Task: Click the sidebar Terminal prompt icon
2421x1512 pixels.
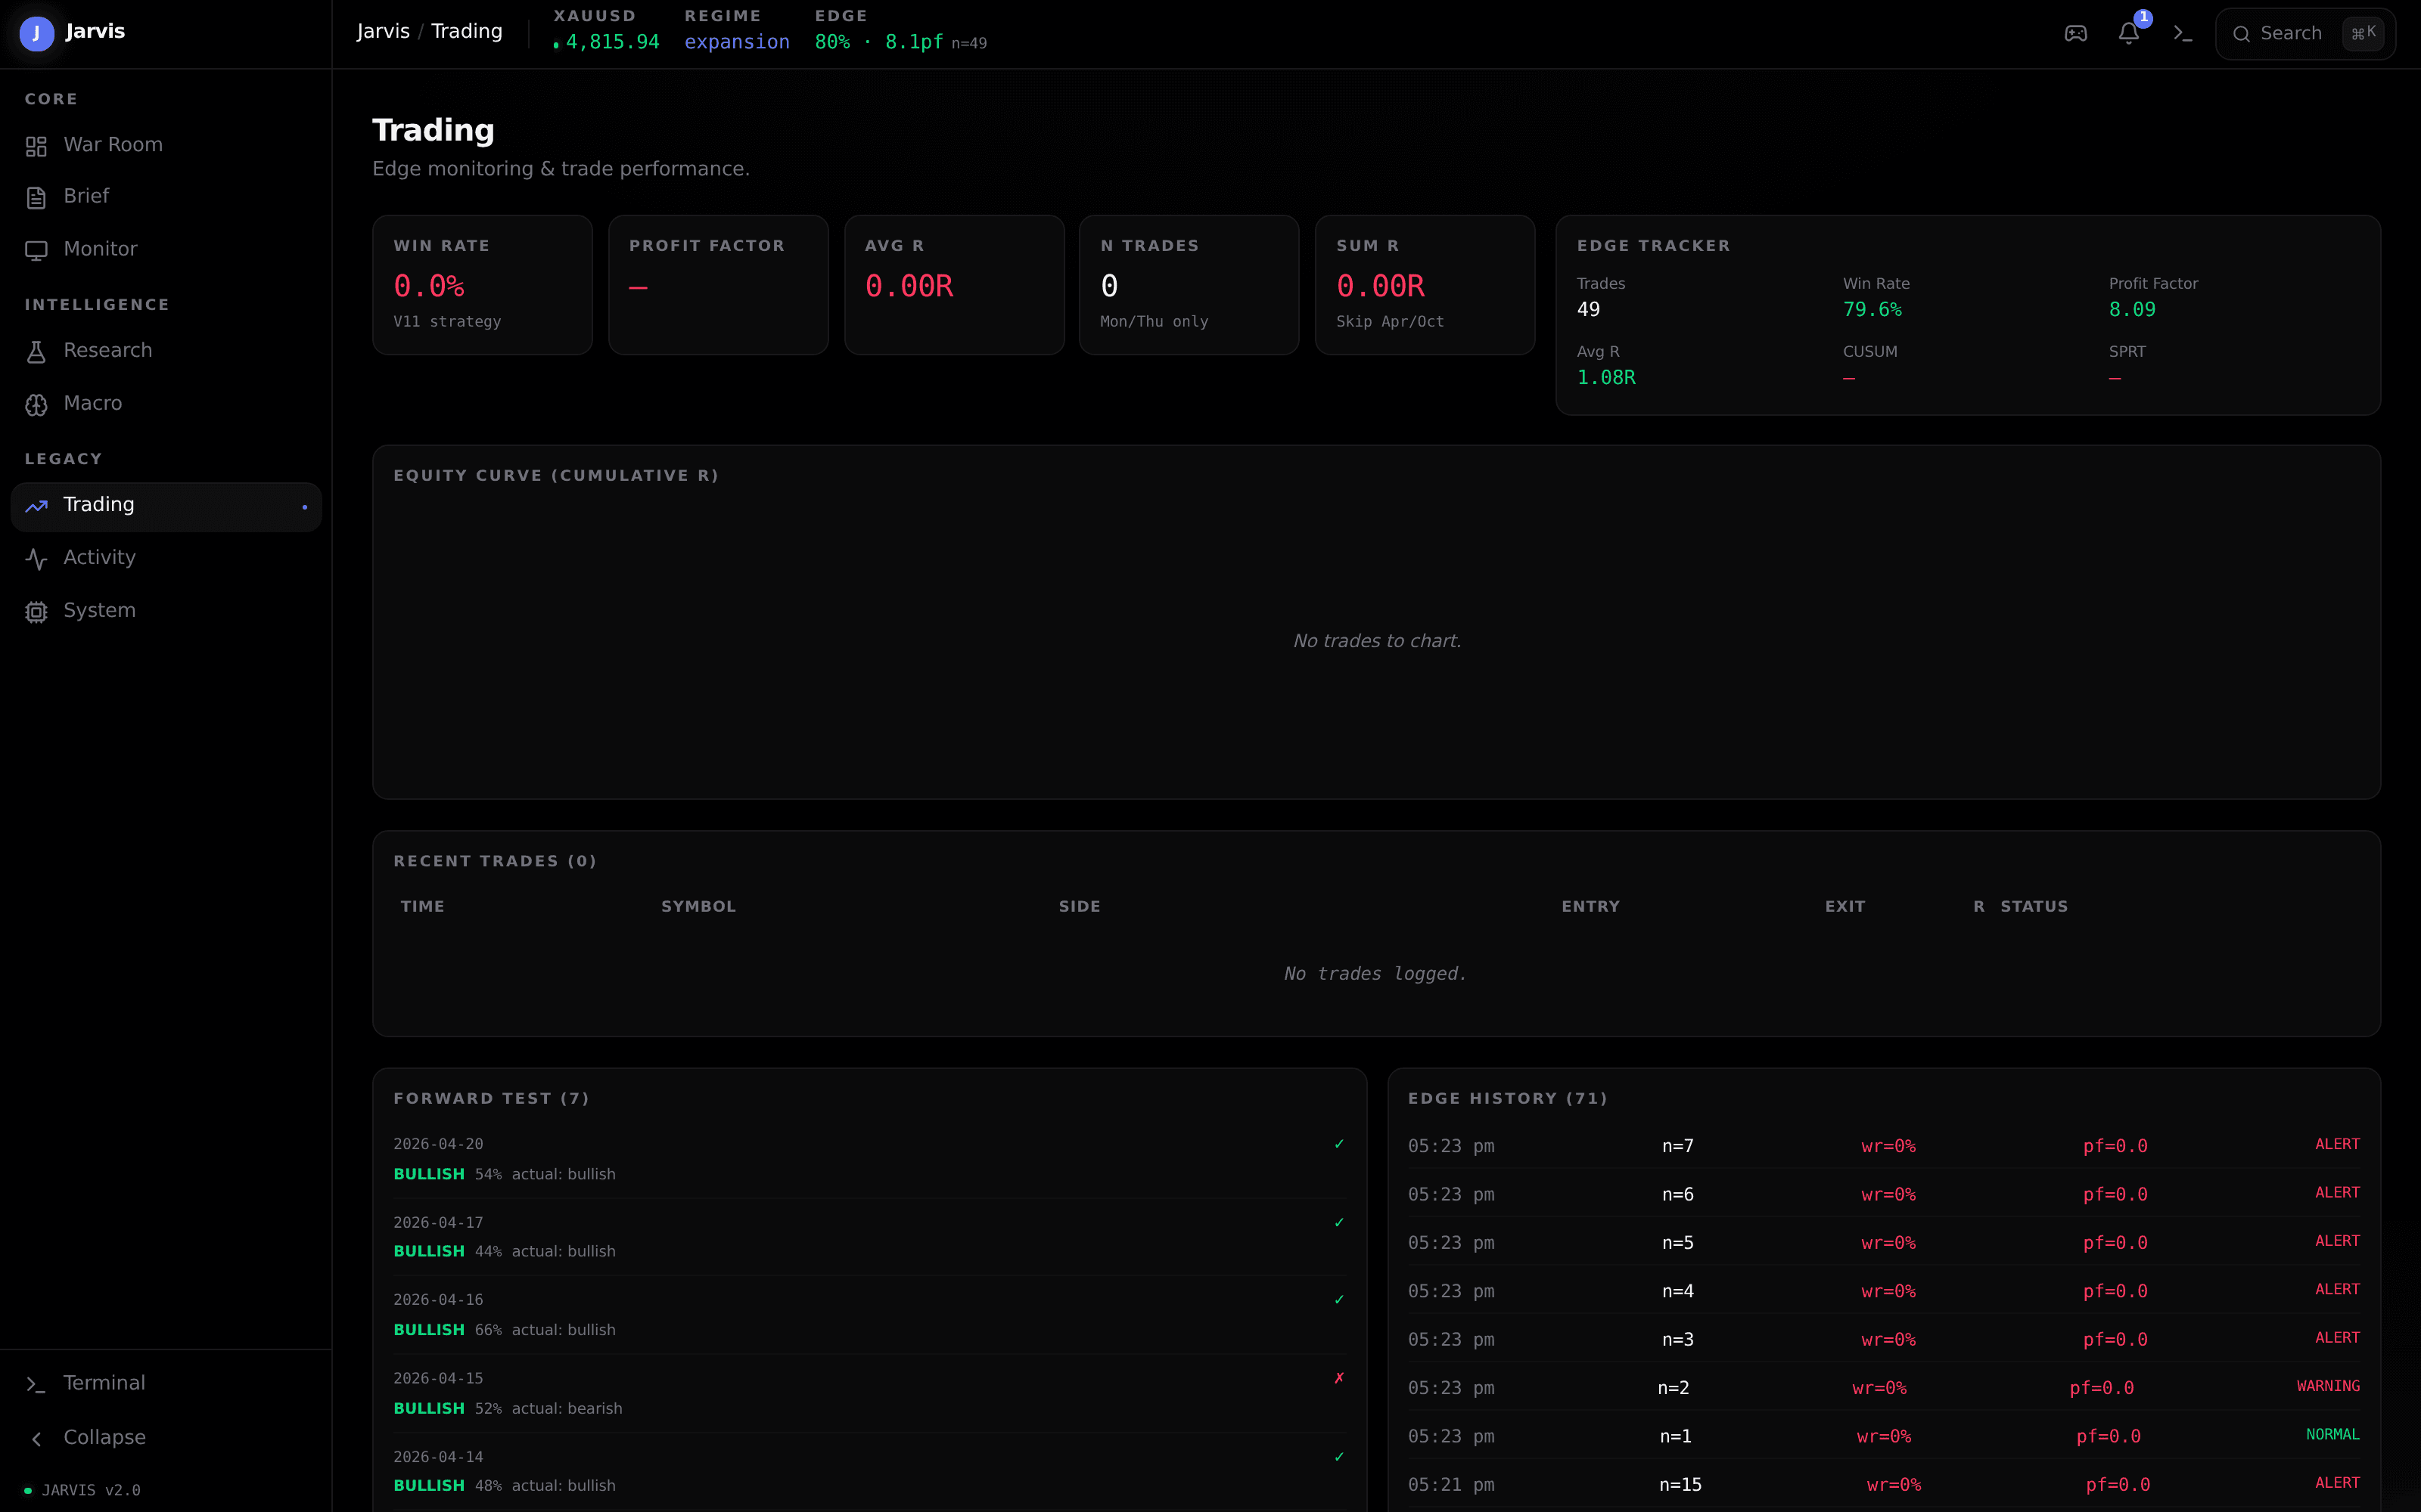Action: pyautogui.click(x=36, y=1384)
